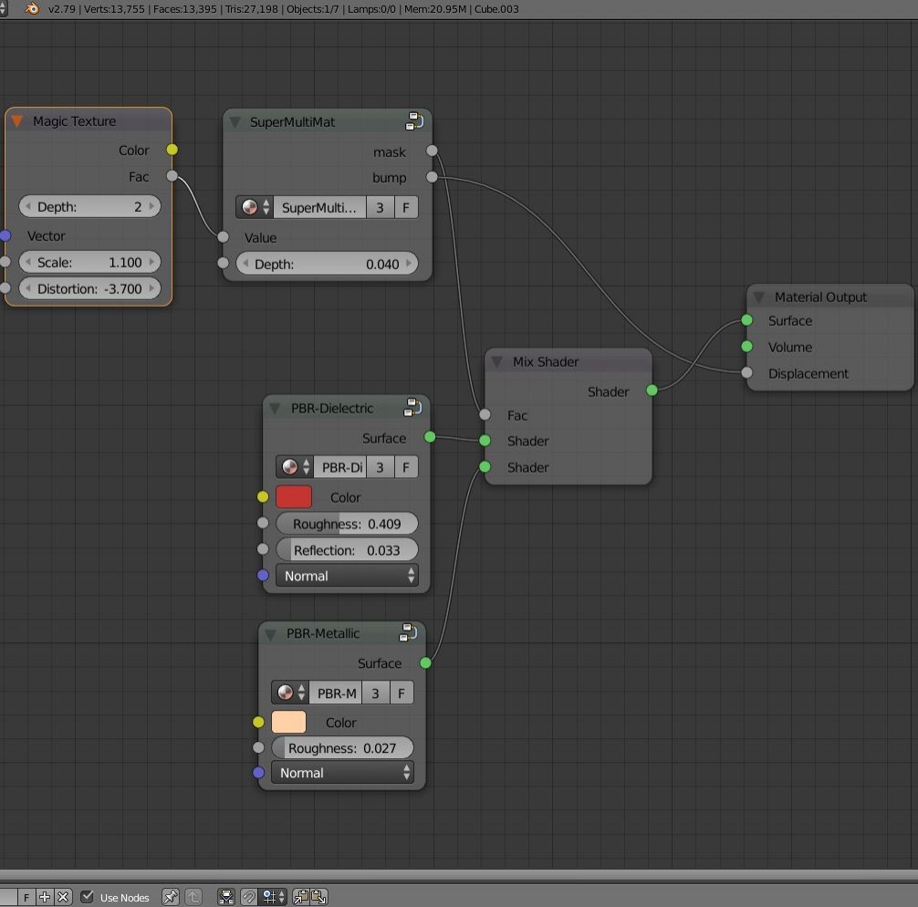Toggle fake user F on PBR-Dielectric material

(x=405, y=466)
